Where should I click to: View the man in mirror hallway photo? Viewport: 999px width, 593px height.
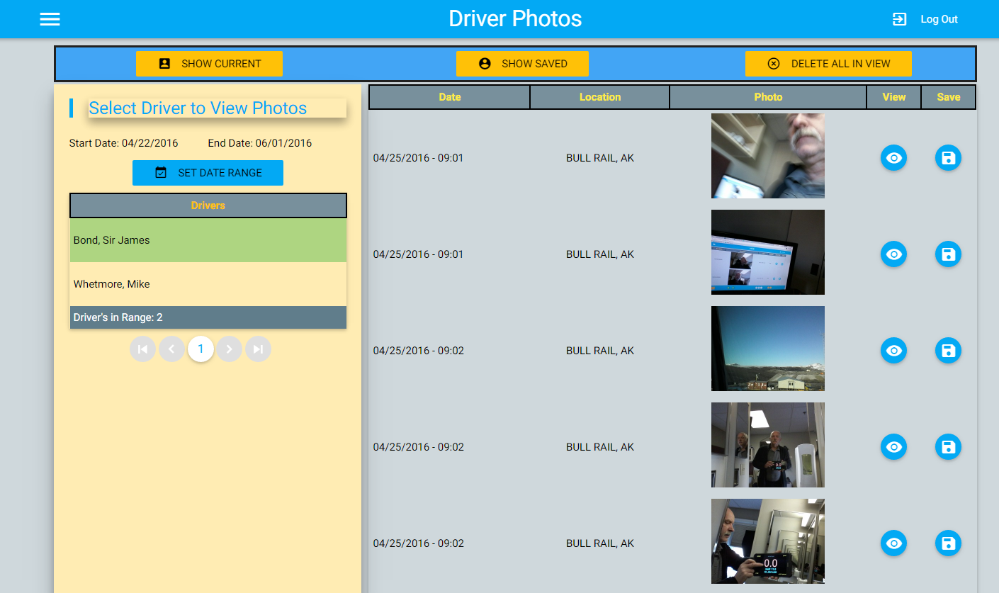(x=893, y=447)
